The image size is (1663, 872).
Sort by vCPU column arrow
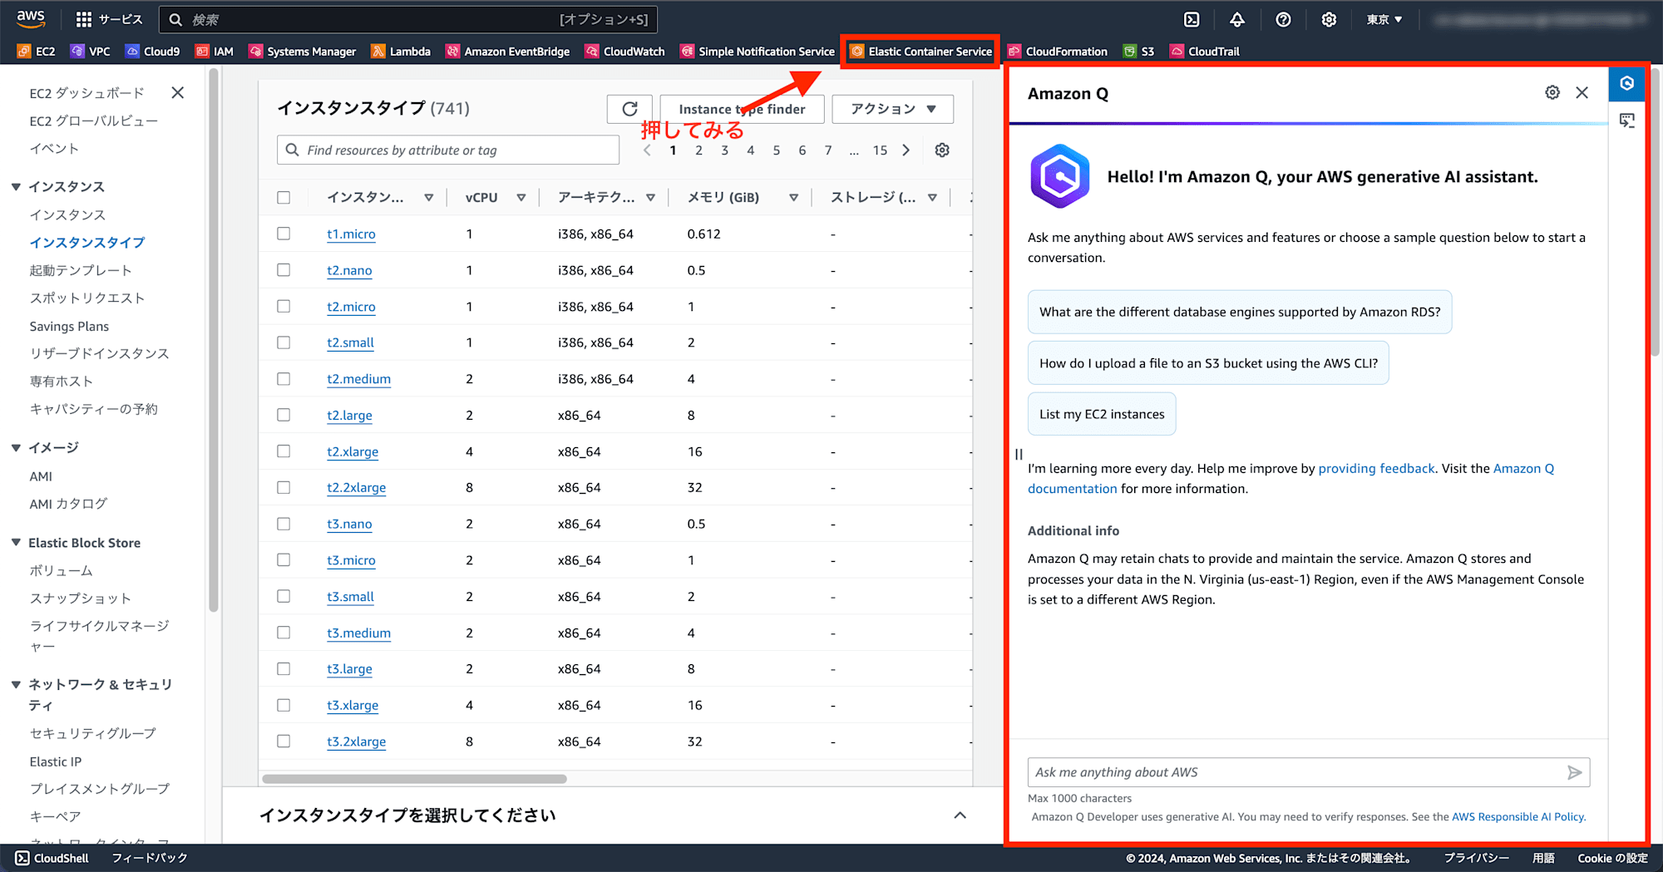coord(521,198)
